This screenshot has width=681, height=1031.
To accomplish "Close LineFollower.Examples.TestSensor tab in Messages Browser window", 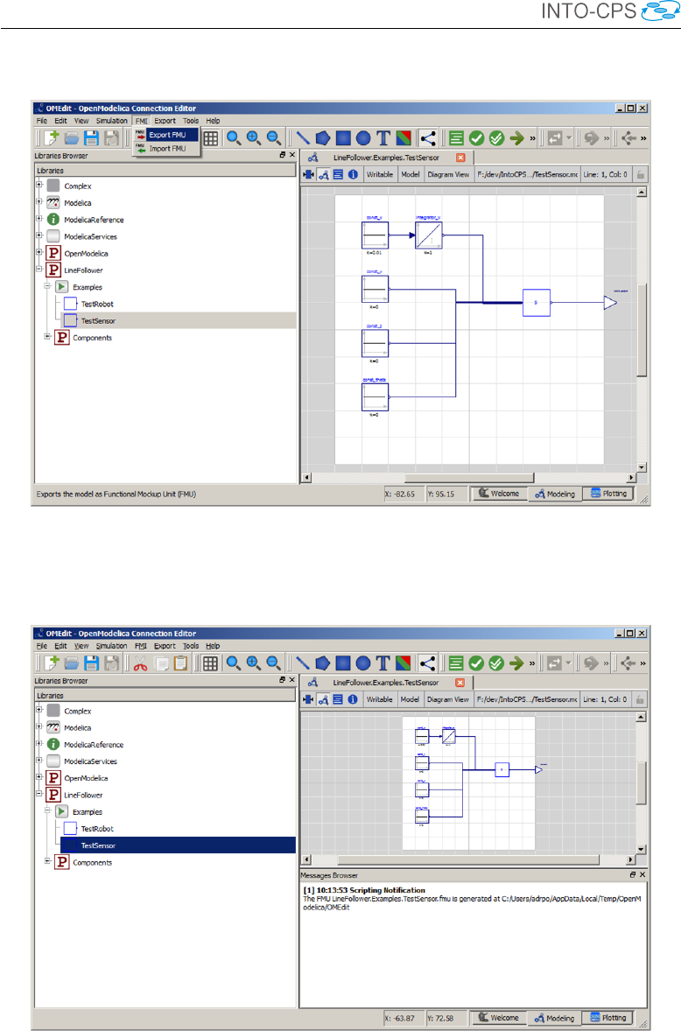I will pos(460,683).
